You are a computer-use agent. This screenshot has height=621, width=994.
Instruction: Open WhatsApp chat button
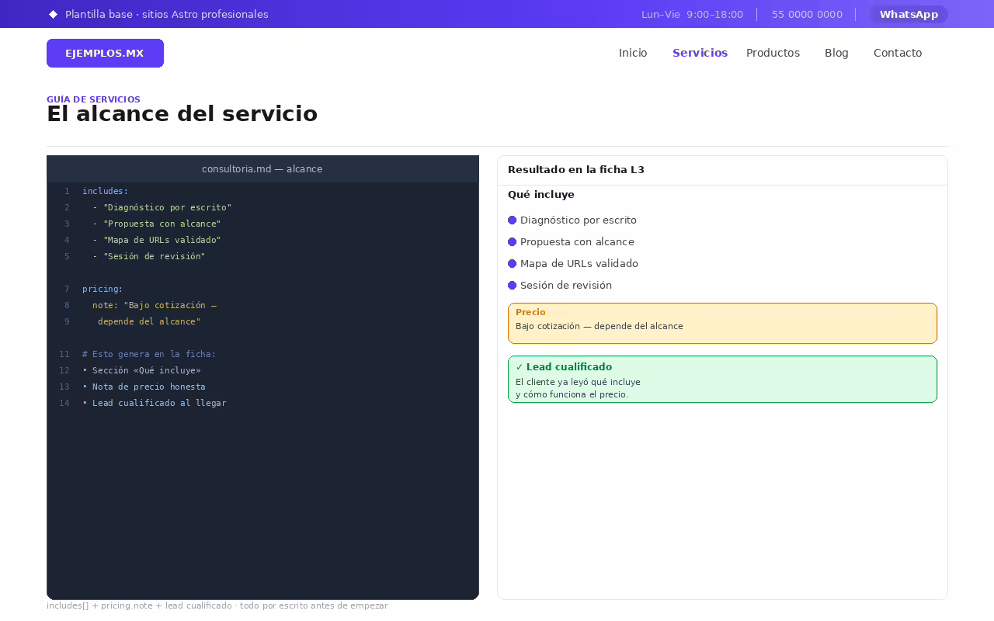pyautogui.click(x=909, y=14)
